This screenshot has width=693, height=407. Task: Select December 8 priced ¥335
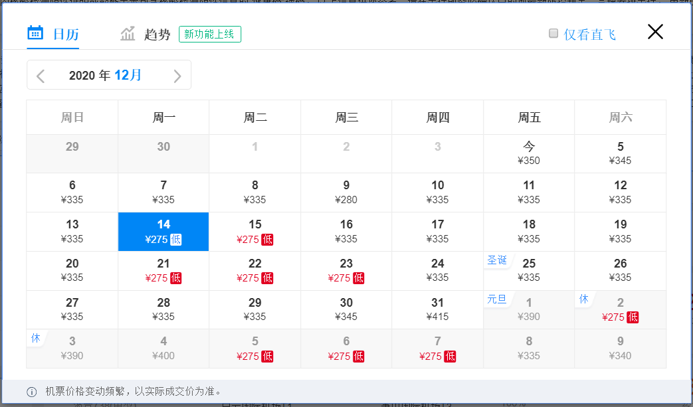point(255,193)
